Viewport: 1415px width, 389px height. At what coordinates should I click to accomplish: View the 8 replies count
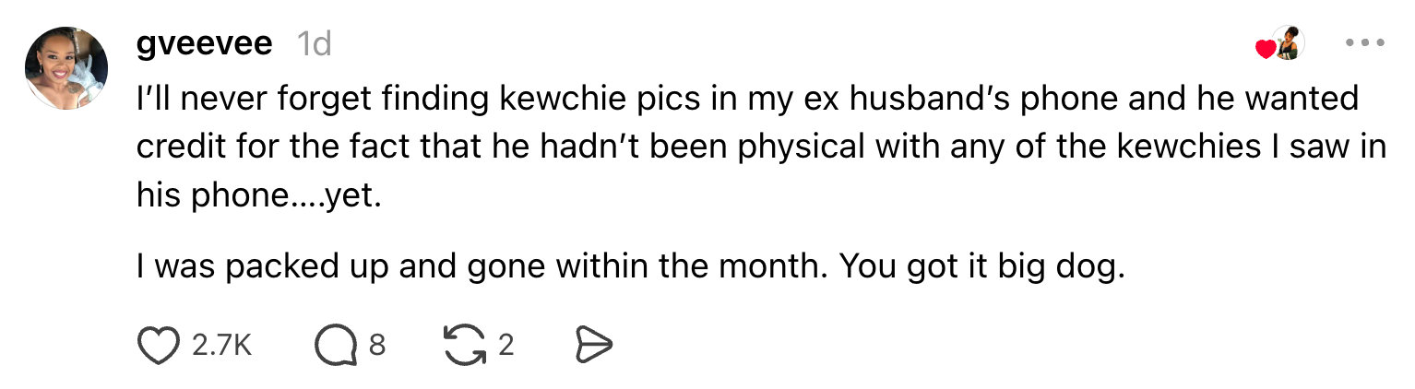(x=376, y=346)
